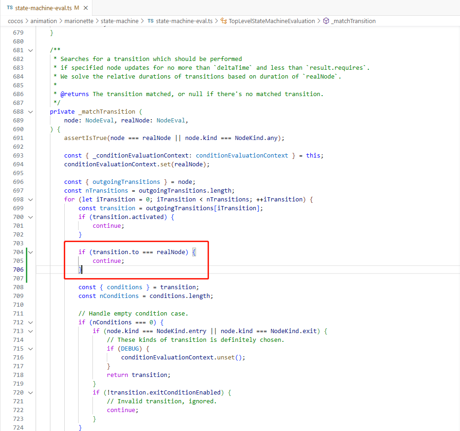The width and height of the screenshot is (460, 431).
Task: Open the marionette breadcrumb segment
Action: (x=79, y=21)
